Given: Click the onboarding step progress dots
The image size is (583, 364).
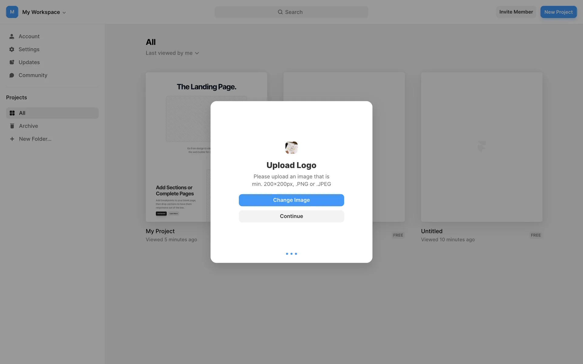Looking at the screenshot, I should pyautogui.click(x=291, y=254).
